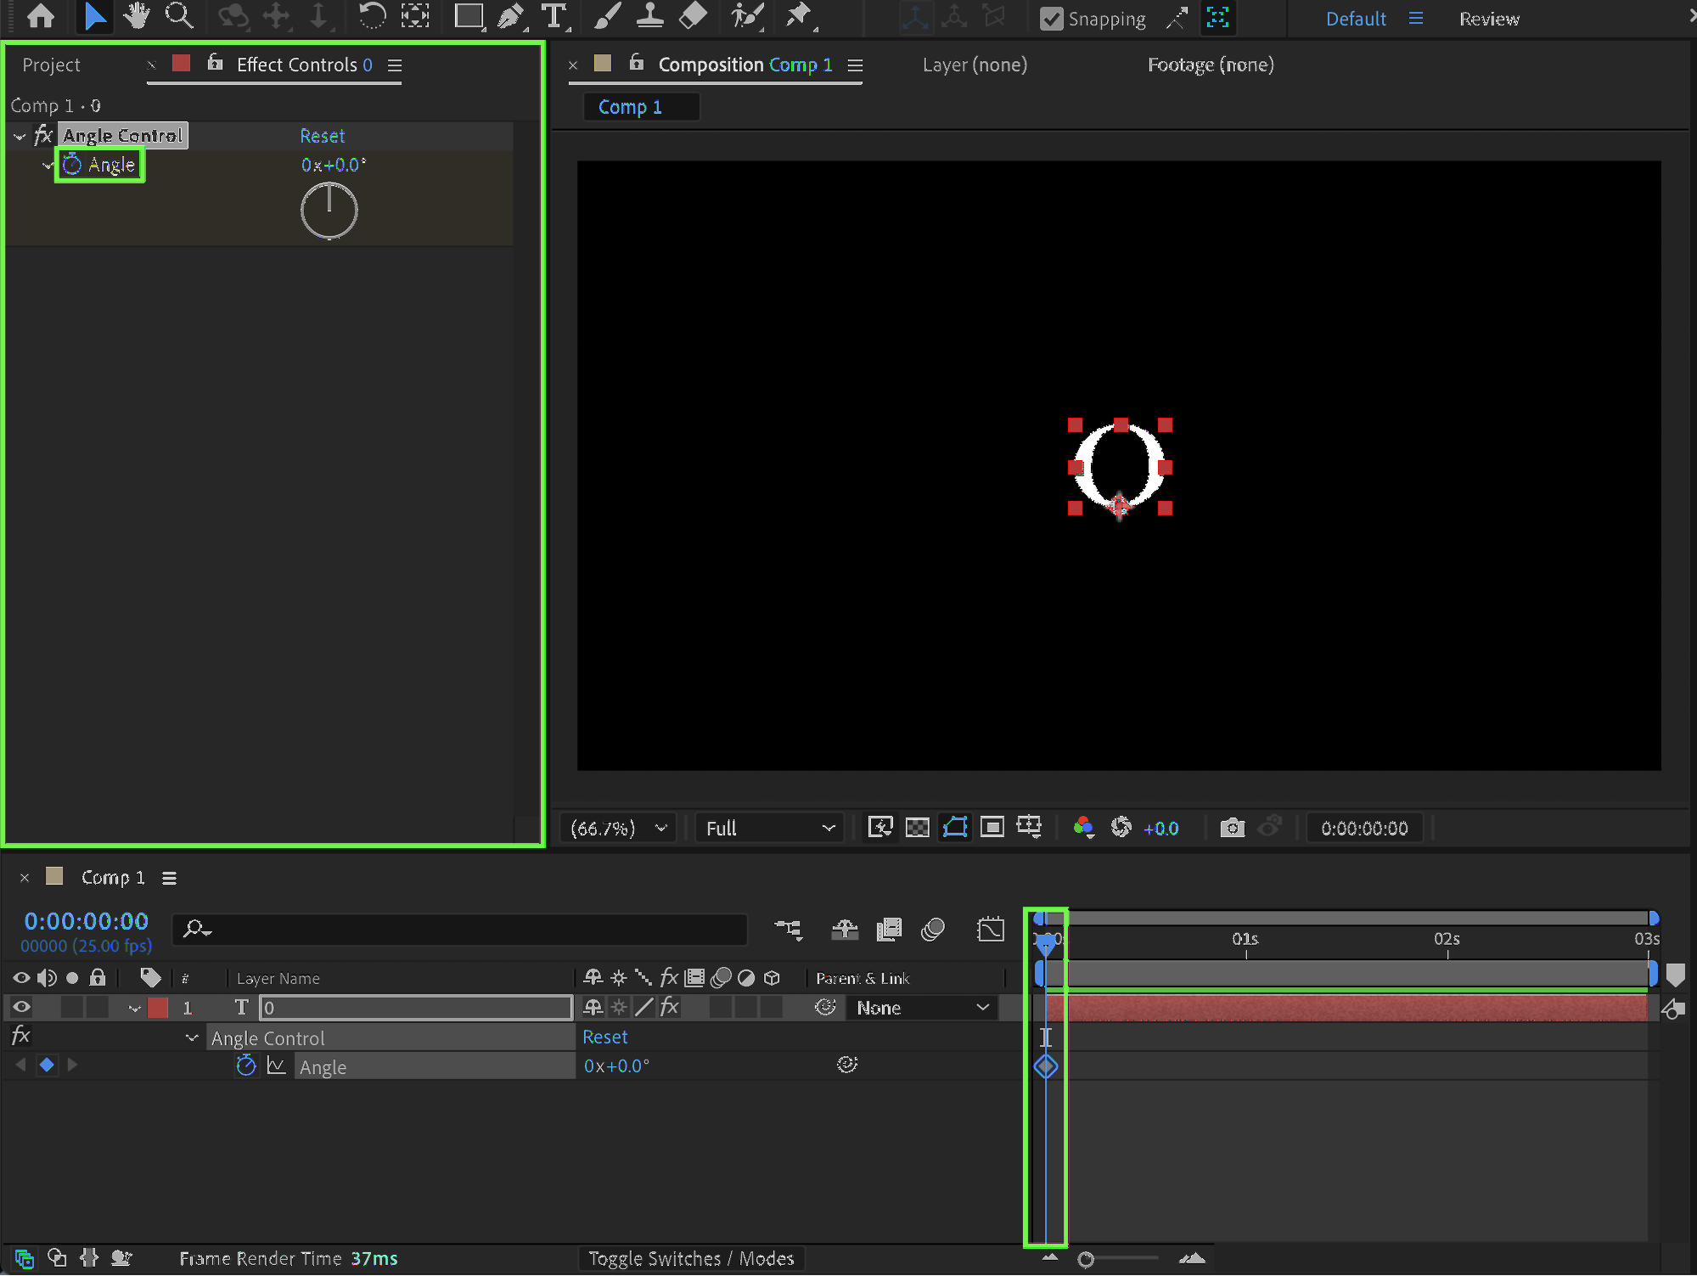Toggle the Angle stopwatch in the timeline
The height and width of the screenshot is (1276, 1697).
click(246, 1065)
